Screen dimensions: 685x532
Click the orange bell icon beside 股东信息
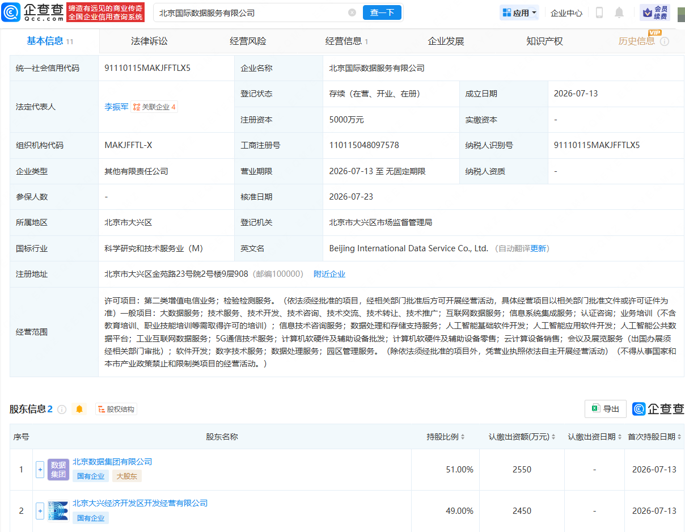(79, 409)
